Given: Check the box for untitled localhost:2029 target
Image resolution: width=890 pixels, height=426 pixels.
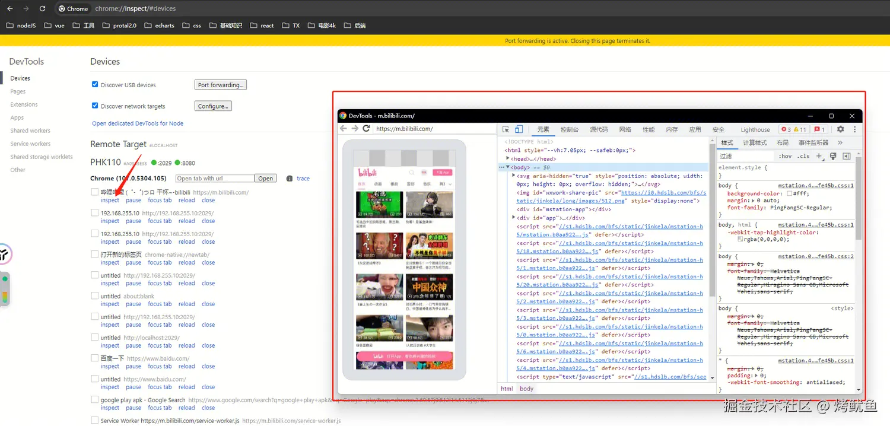Looking at the screenshot, I should 95,337.
